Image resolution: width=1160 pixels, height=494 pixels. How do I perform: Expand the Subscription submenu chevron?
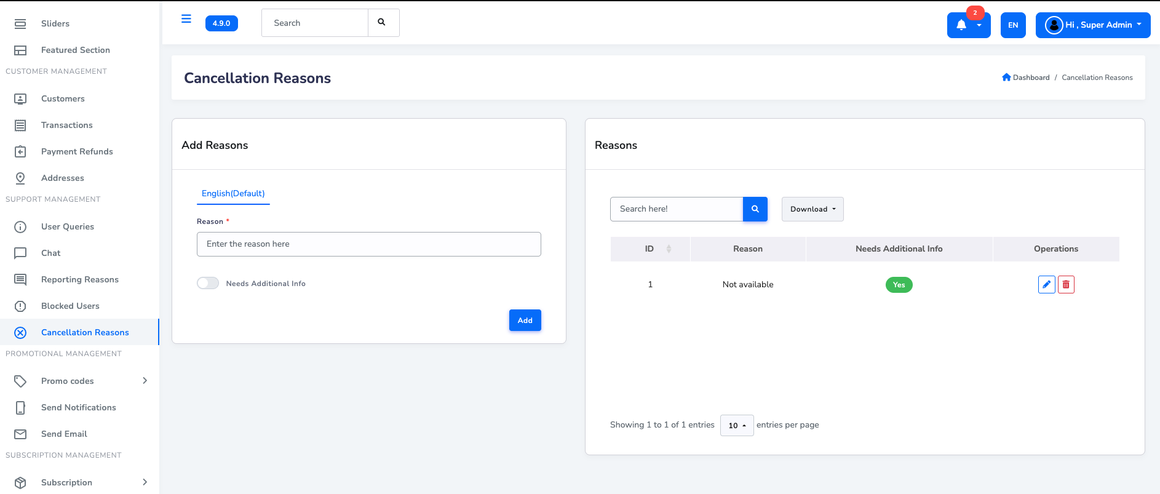(145, 482)
